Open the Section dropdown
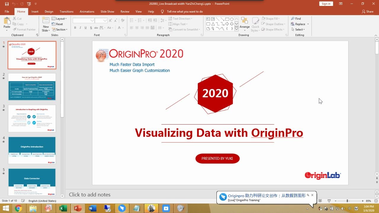This screenshot has height=213, width=379. click(60, 30)
